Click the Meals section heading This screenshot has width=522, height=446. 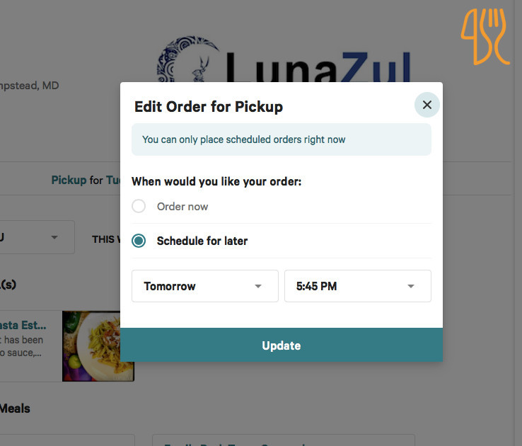coord(15,408)
